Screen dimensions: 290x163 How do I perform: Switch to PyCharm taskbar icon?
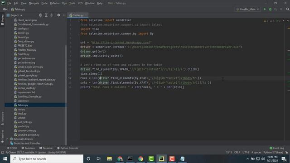pyautogui.click(x=161, y=159)
